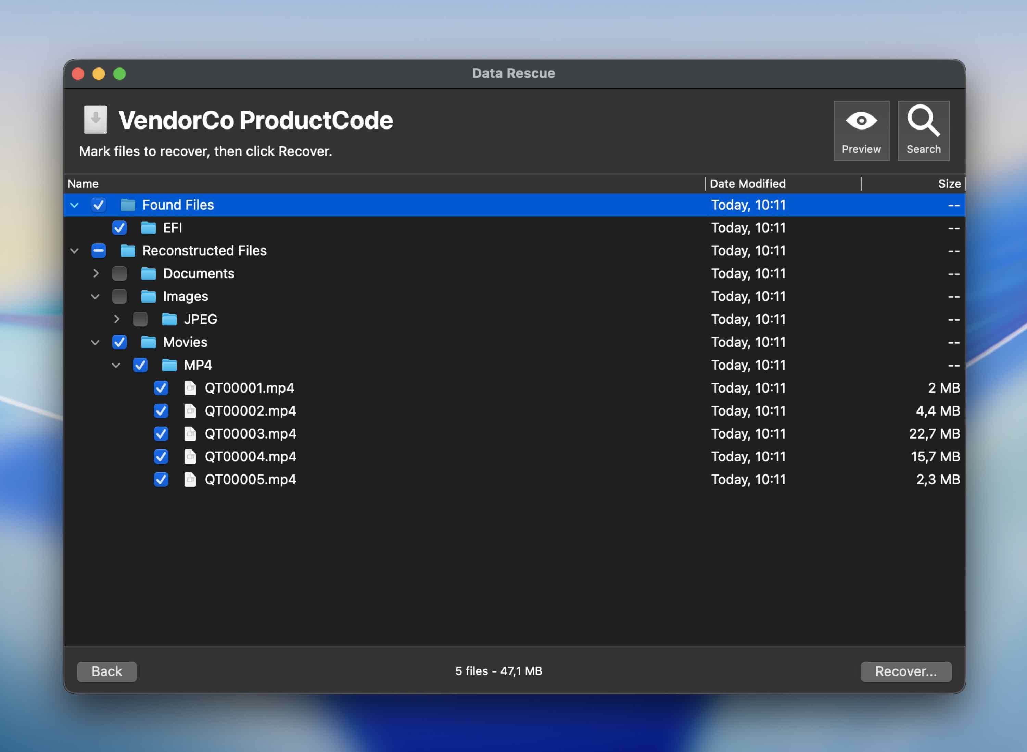Collapse the Movies folder
This screenshot has height=752, width=1027.
(x=95, y=342)
